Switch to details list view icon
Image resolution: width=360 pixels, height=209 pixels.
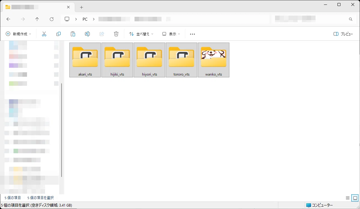(348, 198)
